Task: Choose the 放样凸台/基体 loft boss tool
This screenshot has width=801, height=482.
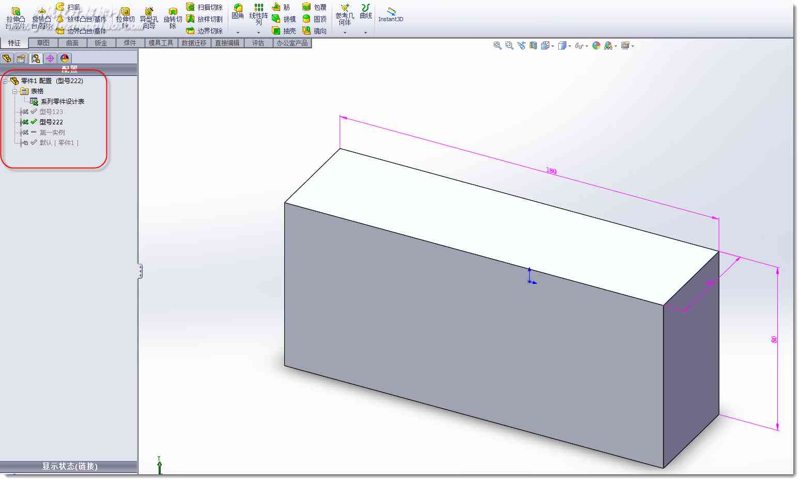Action: (81, 19)
